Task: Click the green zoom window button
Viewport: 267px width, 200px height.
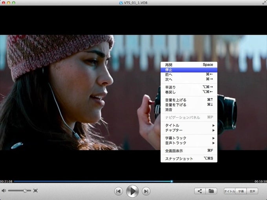Action: point(14,3)
